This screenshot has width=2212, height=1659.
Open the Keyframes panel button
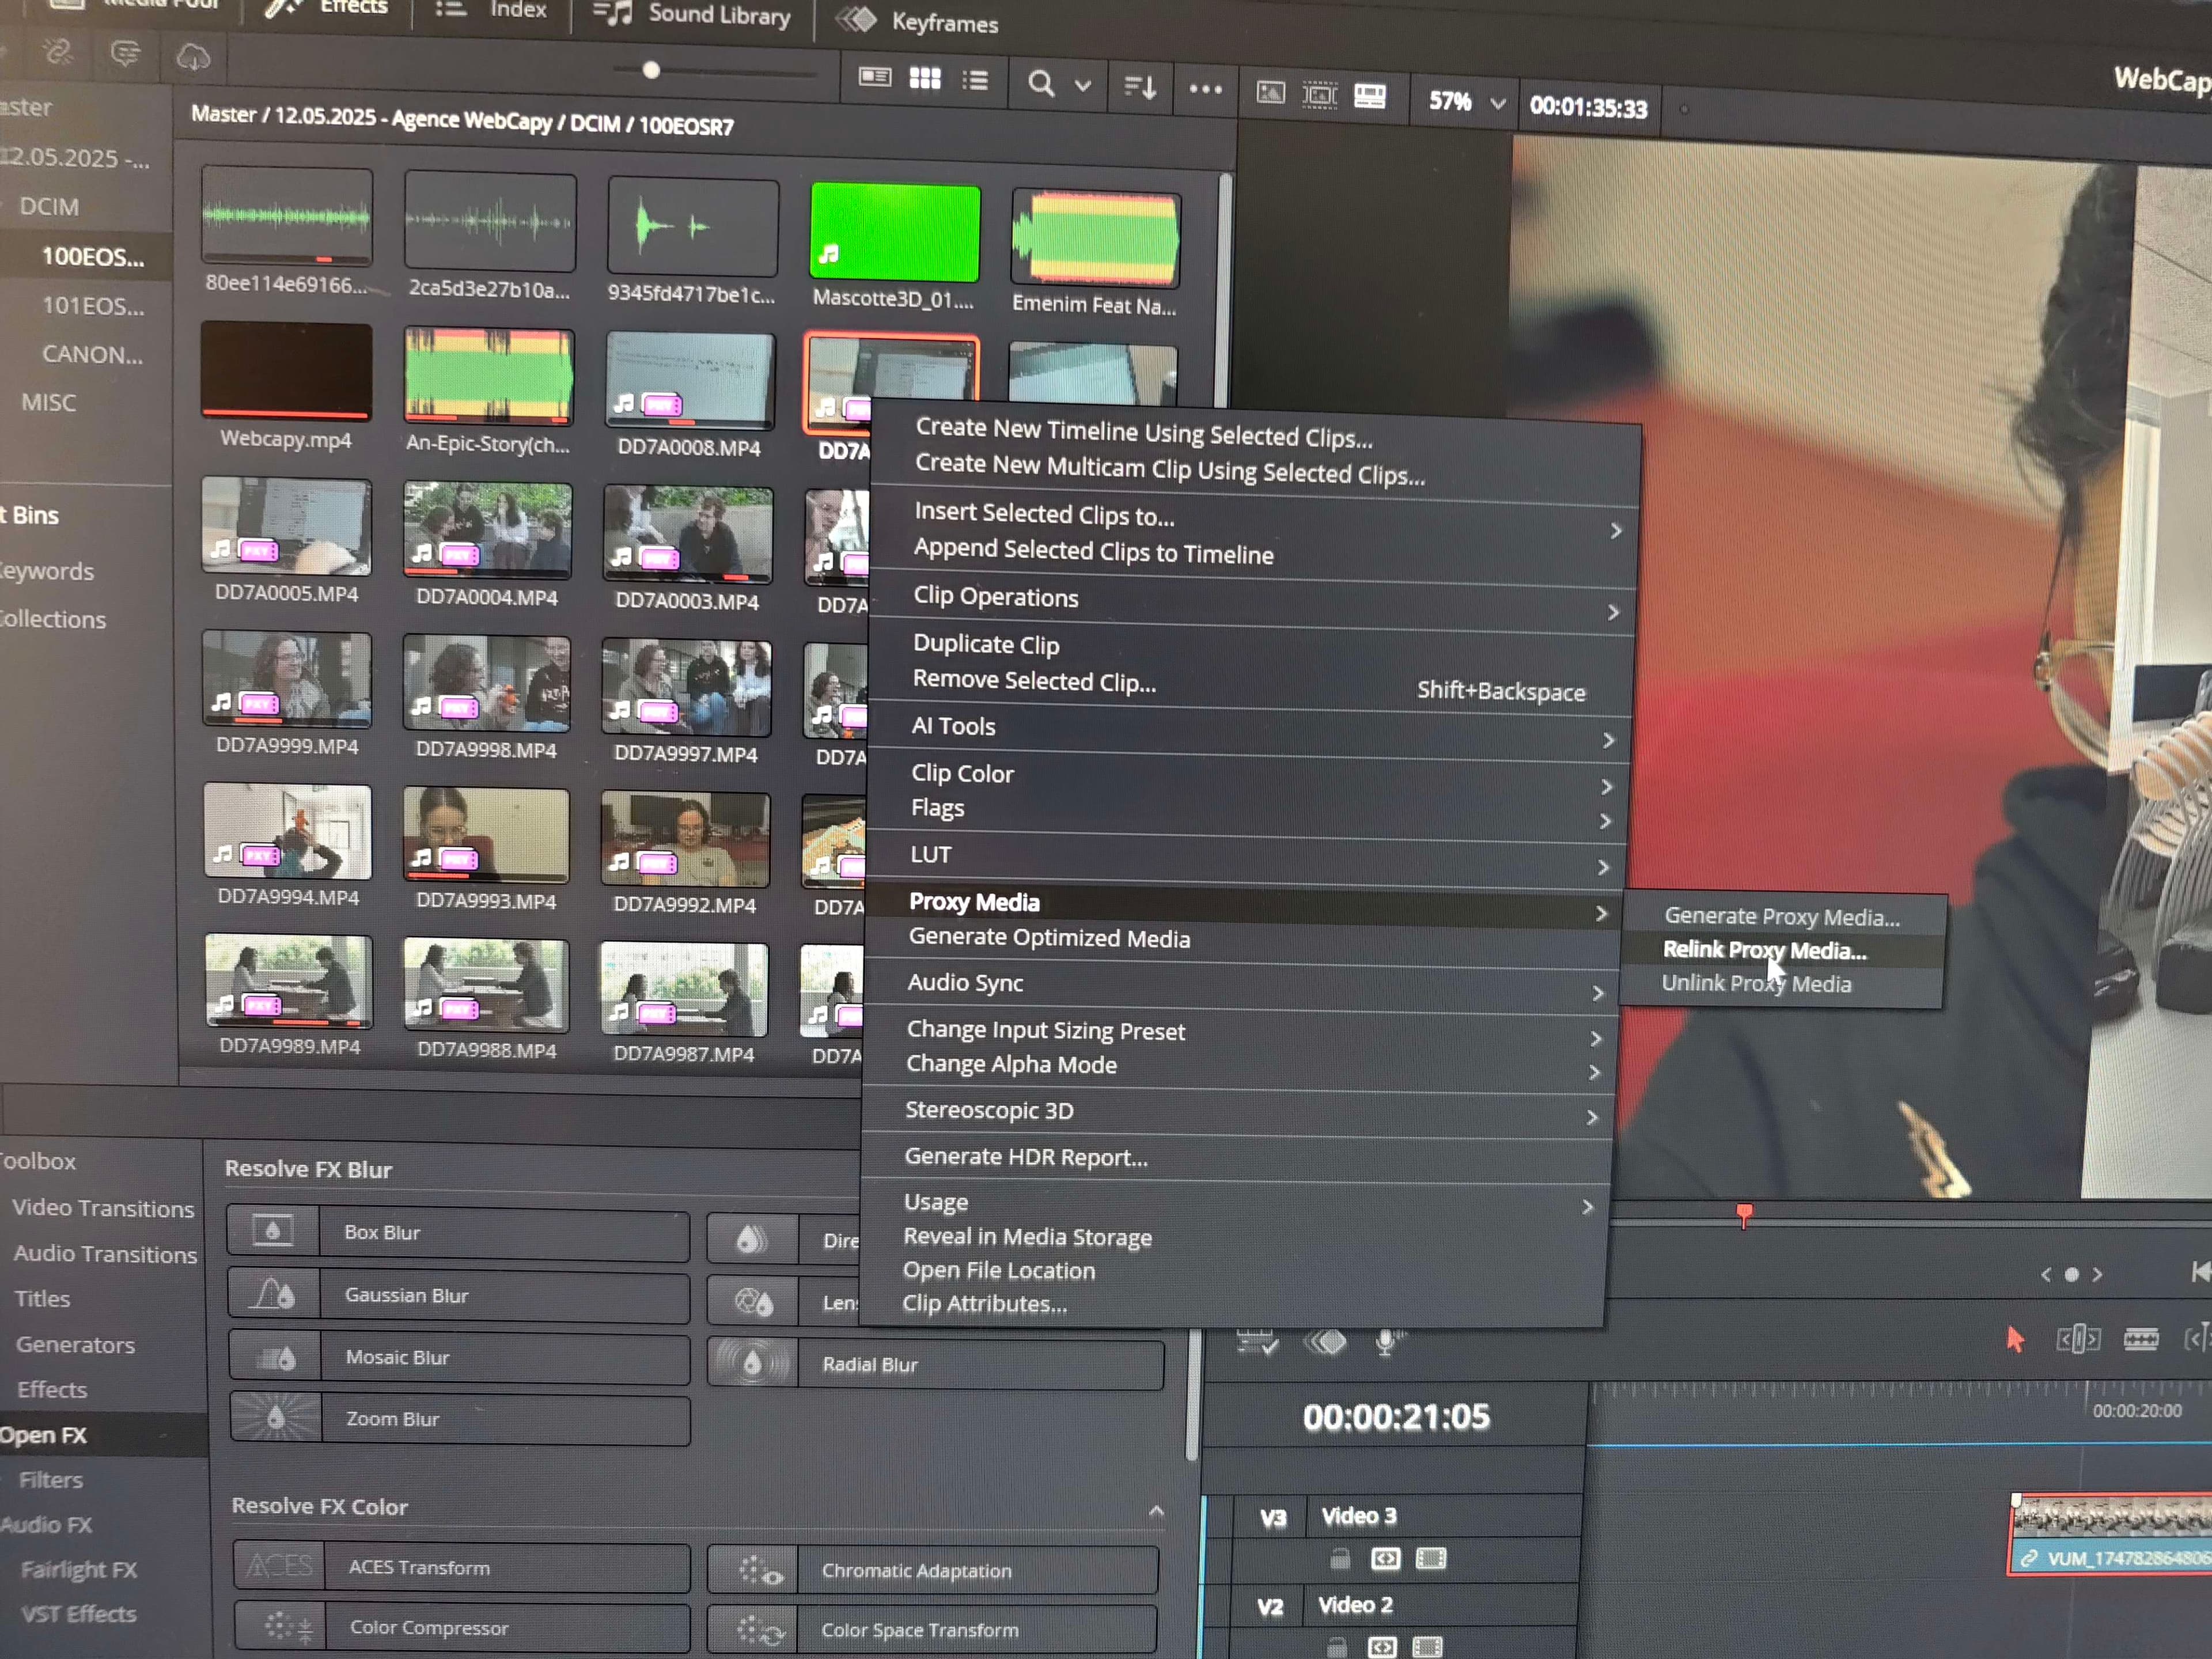point(918,21)
